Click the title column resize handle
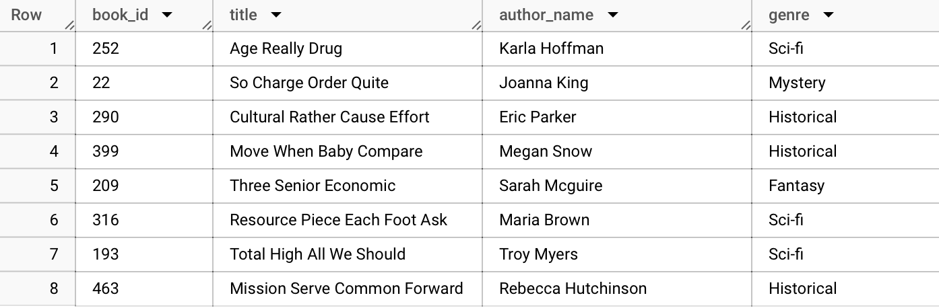 point(476,26)
